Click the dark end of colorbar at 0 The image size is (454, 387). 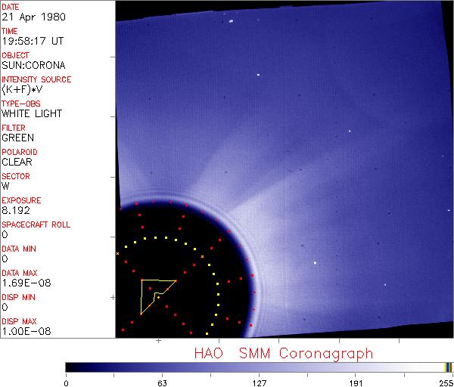(70, 367)
